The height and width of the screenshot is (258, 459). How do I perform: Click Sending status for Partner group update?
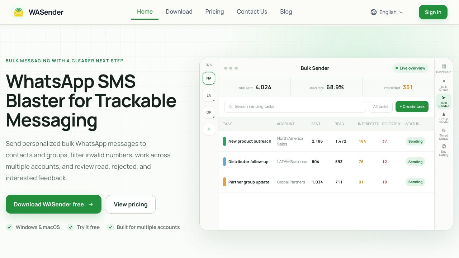tap(415, 182)
